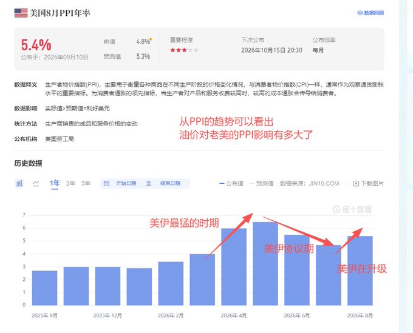
Task: Click 实际值>预期值=利好美元 text
Action: pos(77,109)
